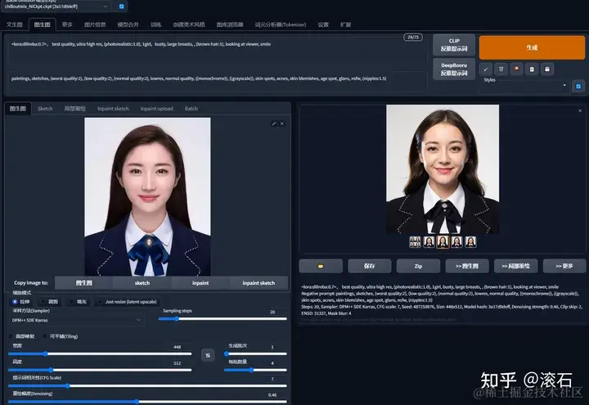Image resolution: width=589 pixels, height=405 pixels.
Task: Click the Zip button
Action: click(418, 266)
